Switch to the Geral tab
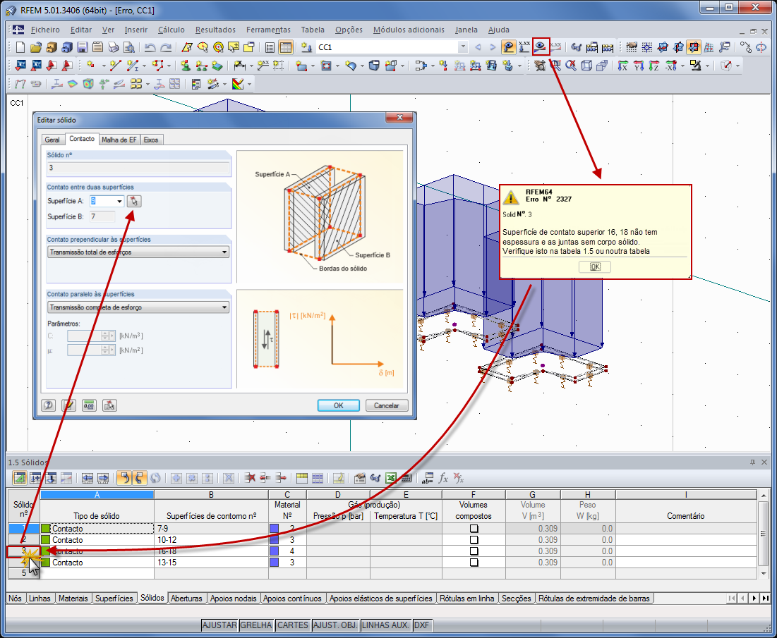This screenshot has height=638, width=777. click(x=52, y=140)
